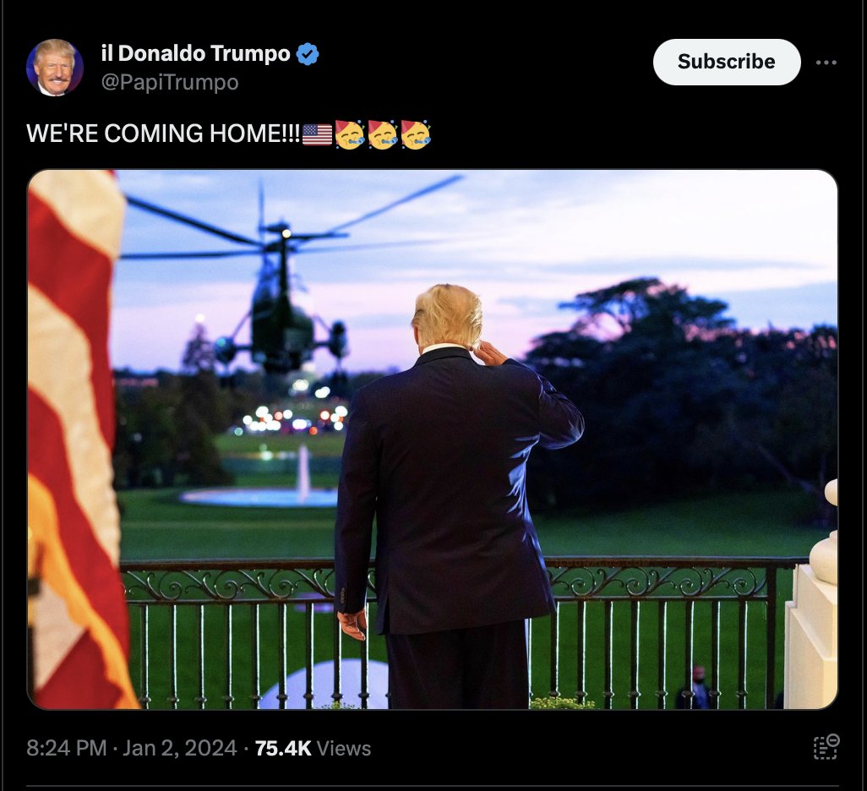Click the WE'RE COMING HOME tweet text
867x791 pixels.
163,134
